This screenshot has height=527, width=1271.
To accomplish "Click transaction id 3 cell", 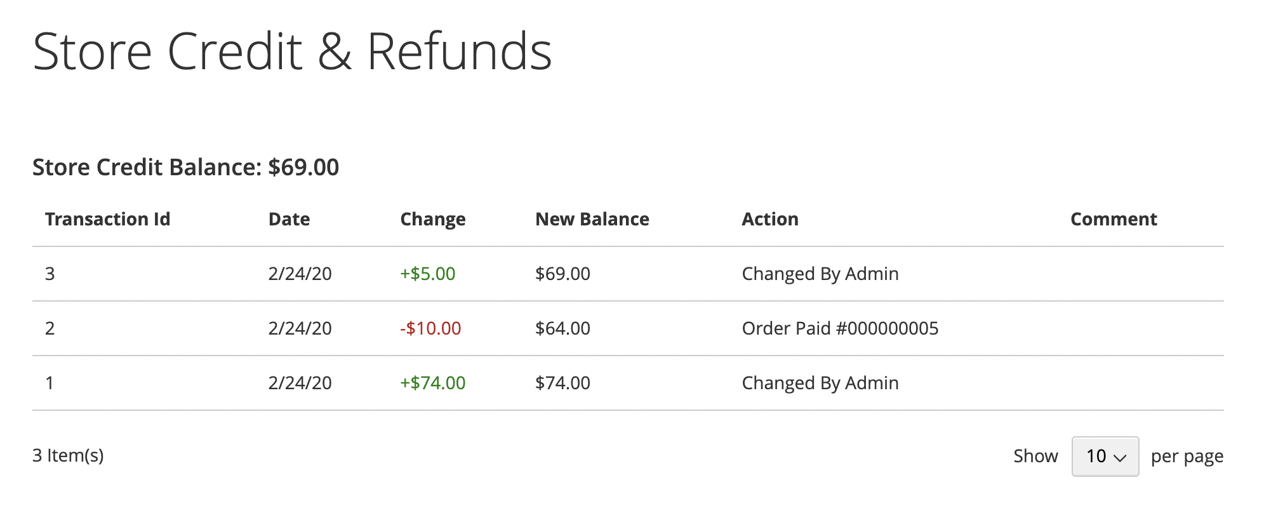I will (x=50, y=274).
